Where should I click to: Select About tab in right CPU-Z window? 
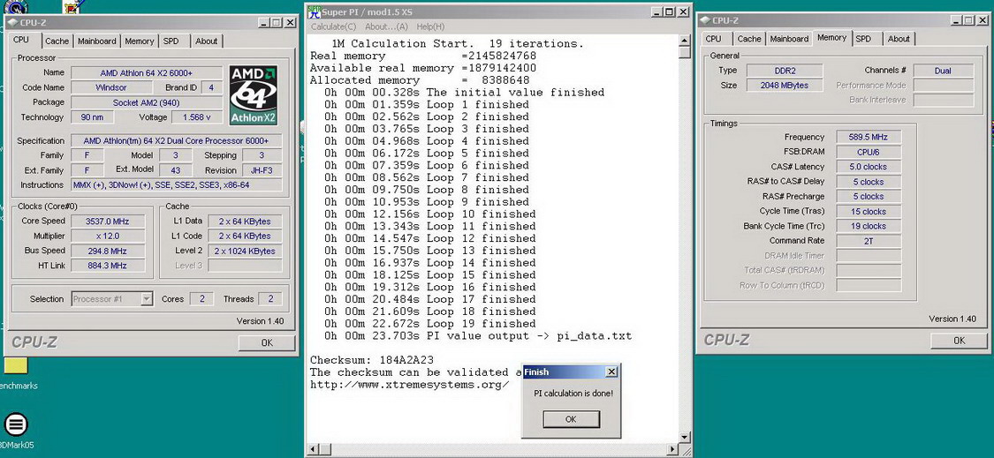point(899,39)
